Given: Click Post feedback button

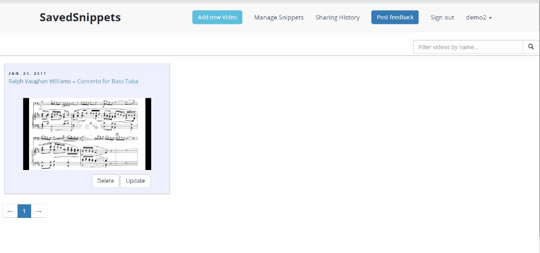Looking at the screenshot, I should coord(395,18).
